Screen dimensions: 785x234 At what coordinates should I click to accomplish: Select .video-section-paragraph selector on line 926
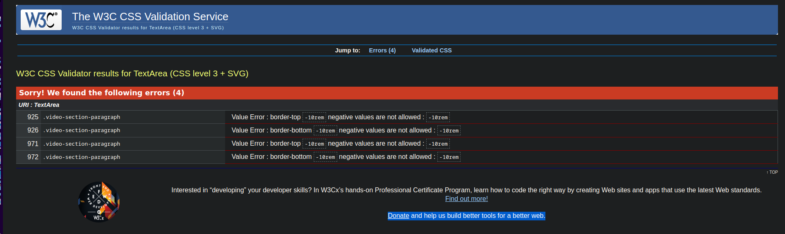(x=82, y=130)
